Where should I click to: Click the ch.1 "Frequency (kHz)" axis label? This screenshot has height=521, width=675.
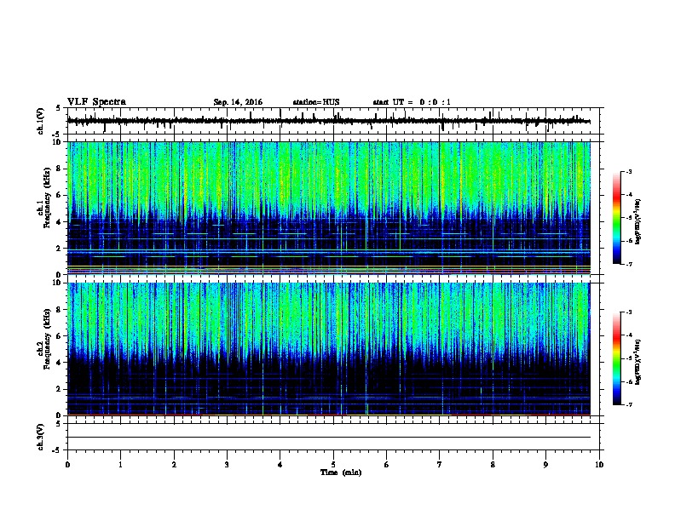pyautogui.click(x=46, y=198)
